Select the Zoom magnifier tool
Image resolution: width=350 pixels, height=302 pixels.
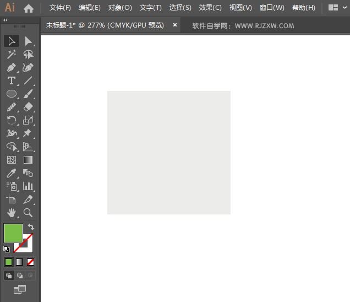point(28,213)
